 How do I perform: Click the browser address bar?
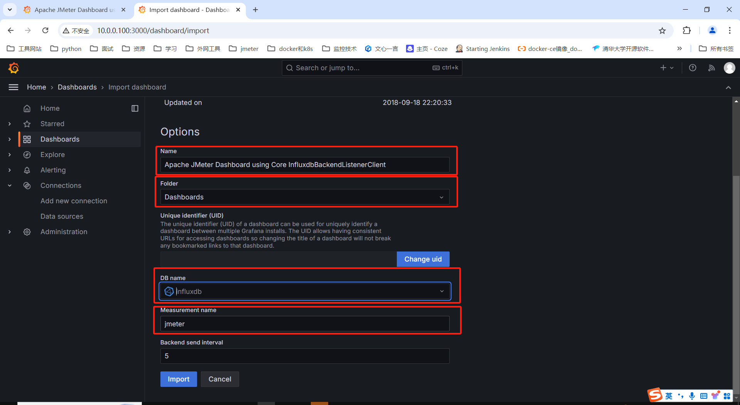point(366,30)
